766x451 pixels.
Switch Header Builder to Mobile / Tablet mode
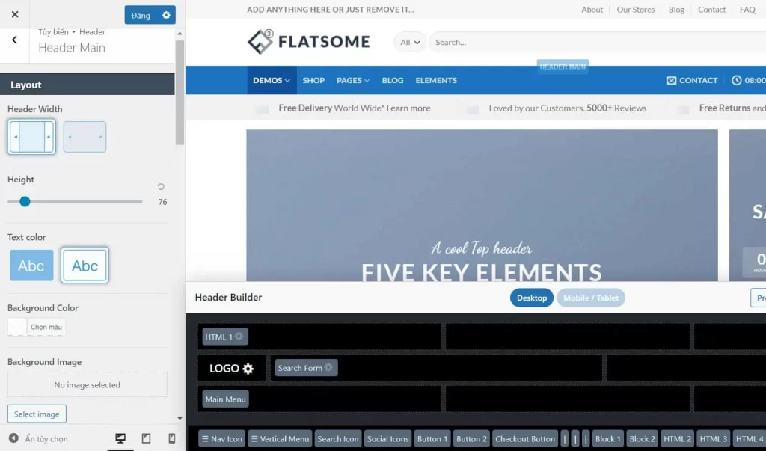pos(590,298)
